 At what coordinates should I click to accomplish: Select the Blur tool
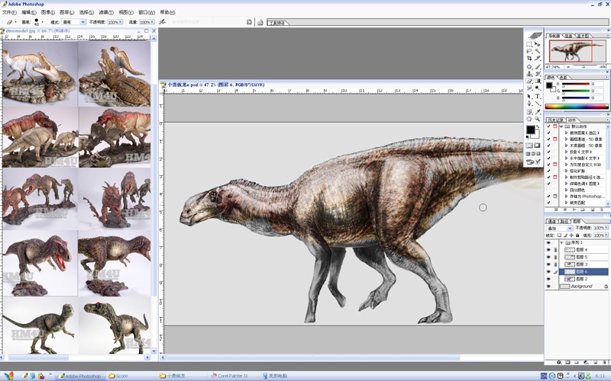[x=529, y=88]
